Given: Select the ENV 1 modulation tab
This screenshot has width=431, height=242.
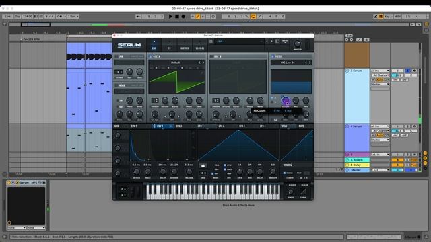Looking at the screenshot, I should [x=134, y=126].
